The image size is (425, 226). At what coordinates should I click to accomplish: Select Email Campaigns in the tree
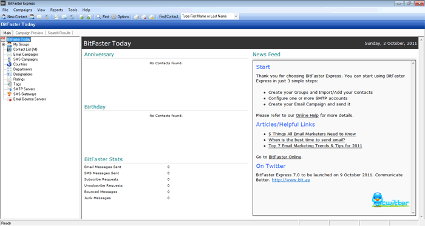click(25, 55)
